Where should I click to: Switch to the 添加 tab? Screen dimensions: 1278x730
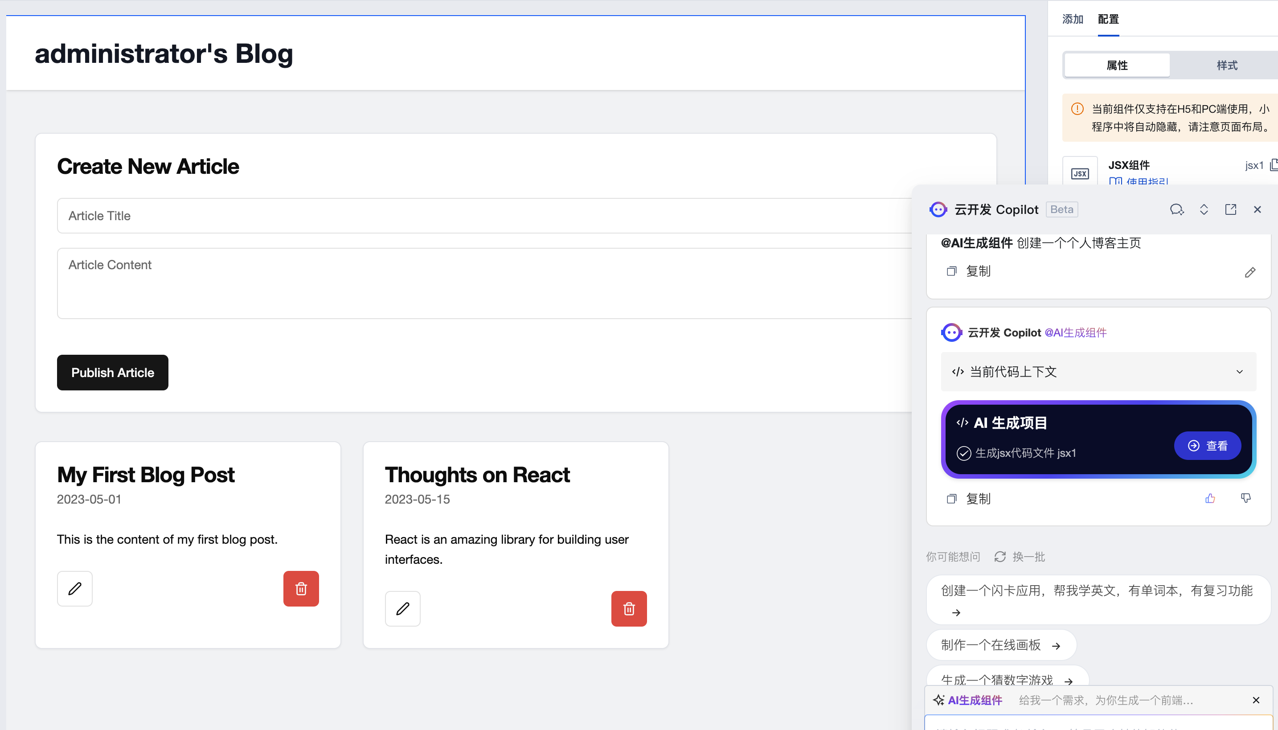pos(1073,19)
